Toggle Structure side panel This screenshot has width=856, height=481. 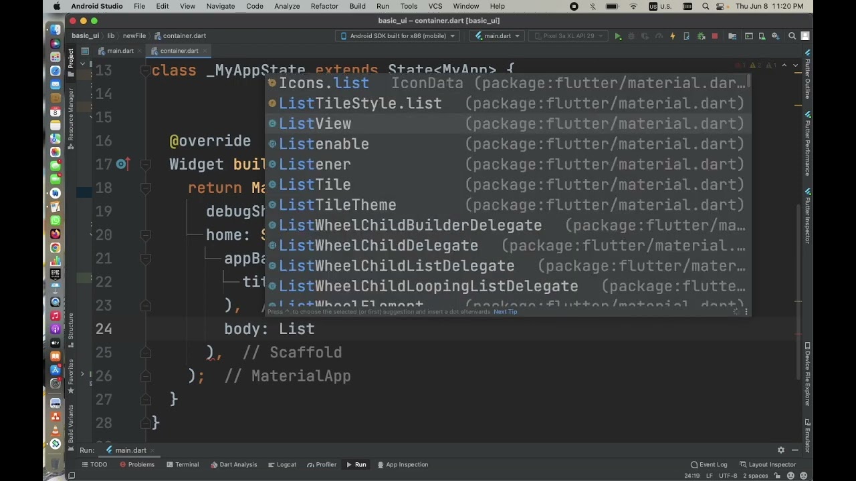click(x=71, y=330)
